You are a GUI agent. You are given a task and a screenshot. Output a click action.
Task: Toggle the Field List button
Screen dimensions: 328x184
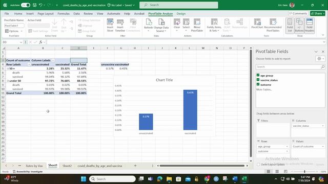(x=290, y=25)
